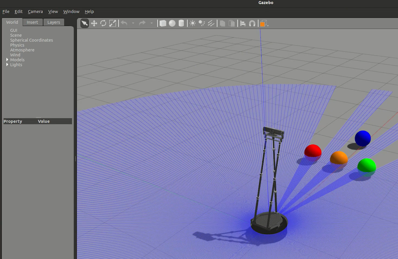Insert a sphere shape from toolbar
Image resolution: width=398 pixels, height=259 pixels.
tap(172, 23)
